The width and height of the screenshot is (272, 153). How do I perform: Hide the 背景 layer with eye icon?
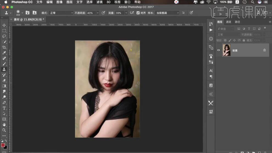(x=219, y=50)
